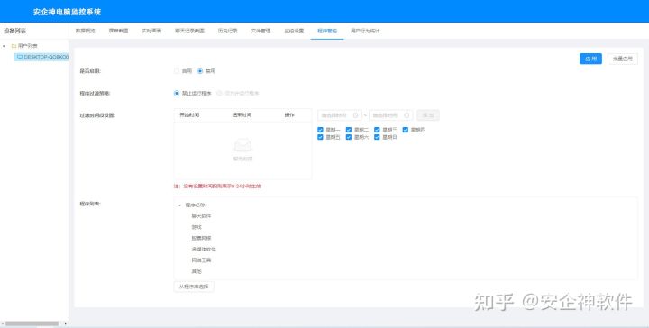
Task: Select the 启用 radio button
Action: click(x=177, y=71)
